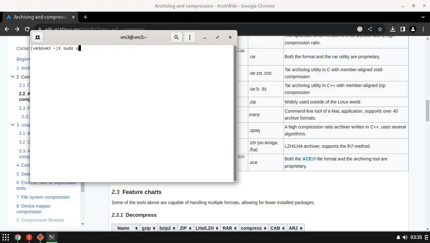
Task: Click the .zip extension cell
Action: coord(266,102)
